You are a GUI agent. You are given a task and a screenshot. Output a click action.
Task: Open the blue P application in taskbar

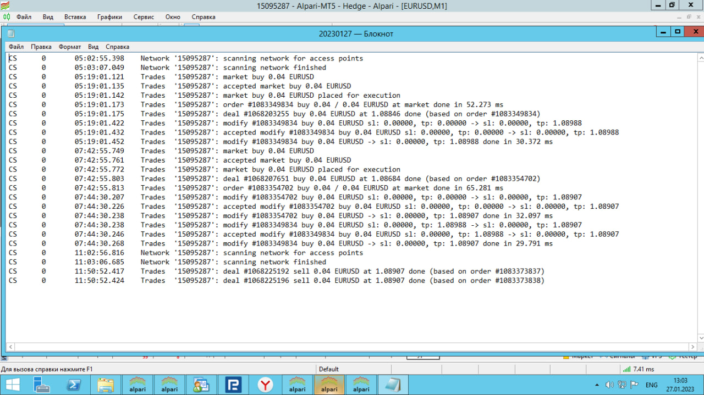coord(233,385)
